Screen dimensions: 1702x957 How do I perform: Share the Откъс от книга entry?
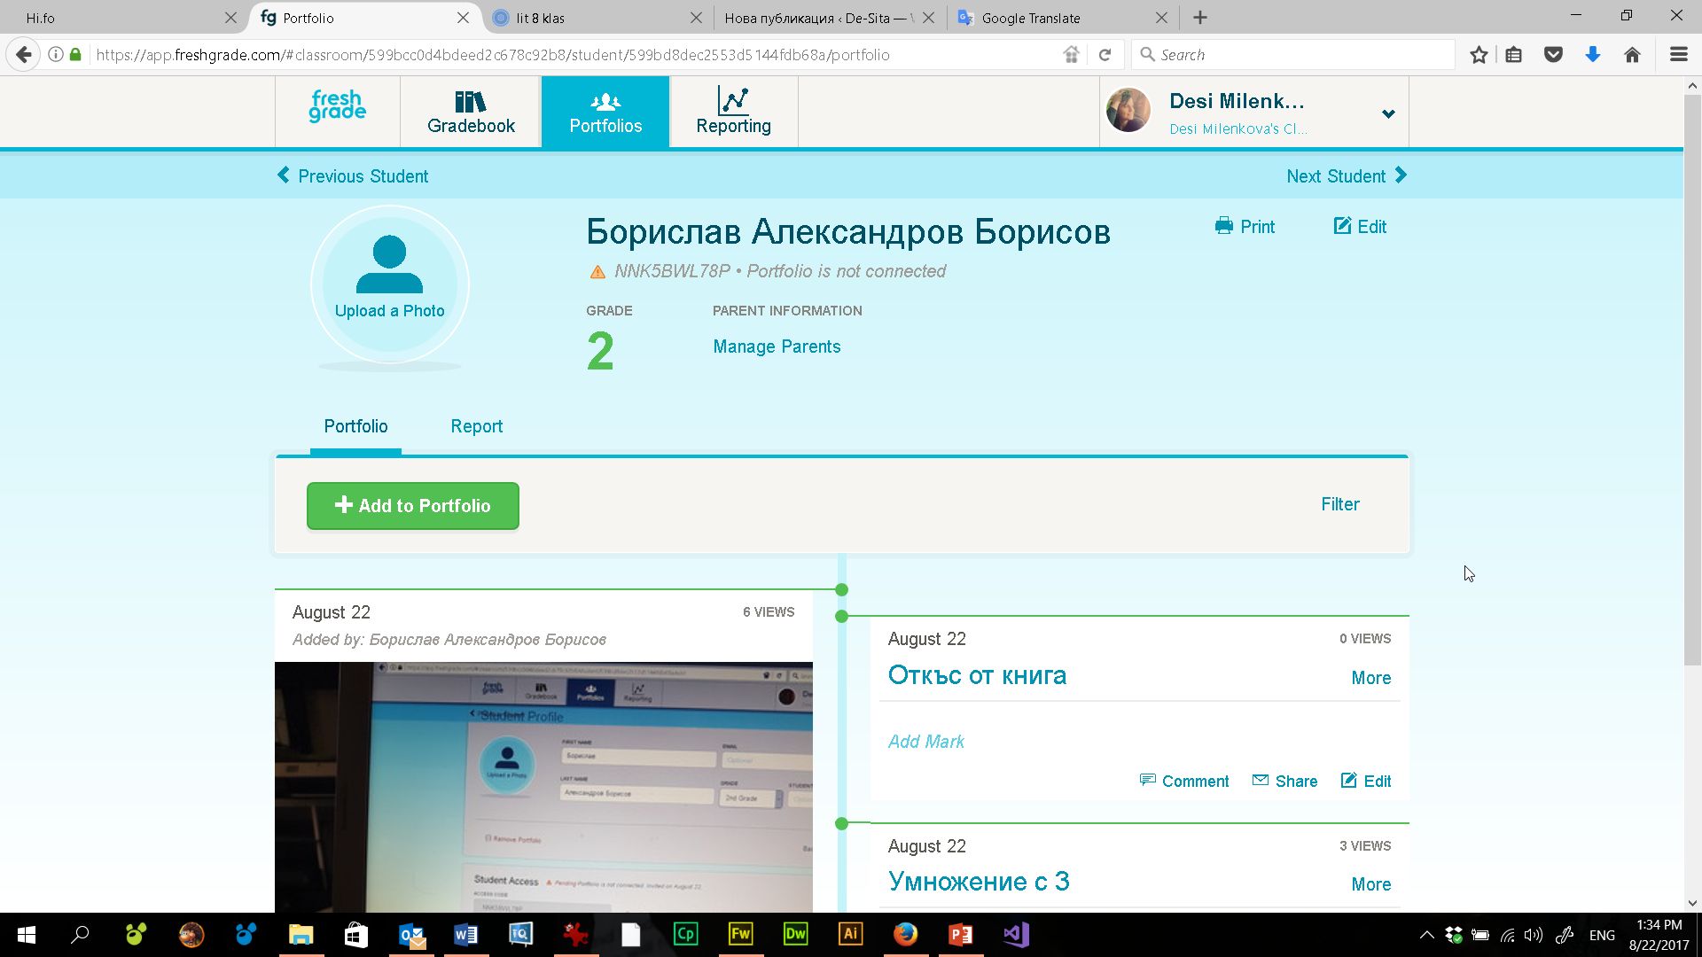click(1284, 781)
